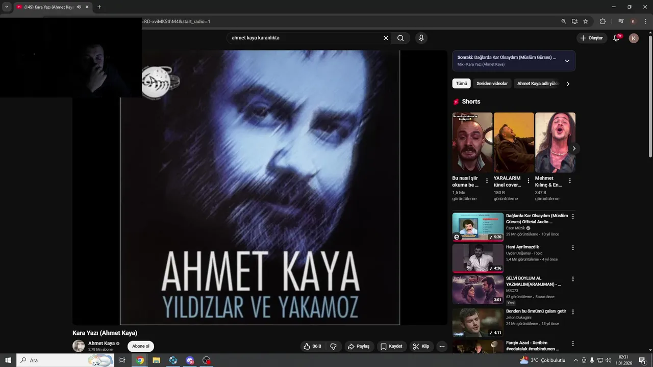653x367 pixels.
Task: Click the 'Klip' clip button
Action: (x=421, y=346)
